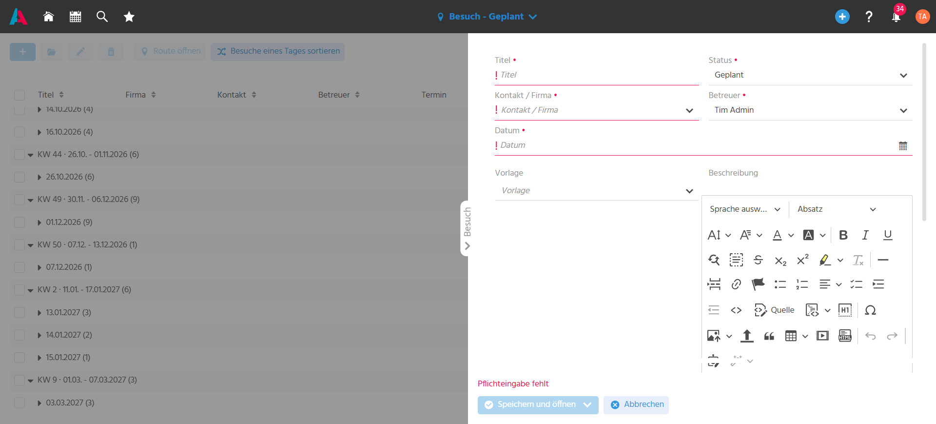The width and height of the screenshot is (936, 424).
Task: Open the Vorlage dropdown
Action: point(597,191)
